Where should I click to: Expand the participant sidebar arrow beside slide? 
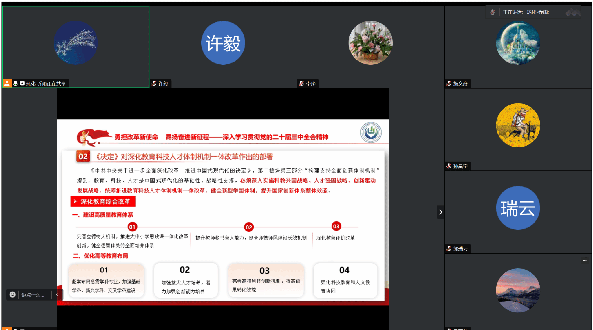(440, 212)
